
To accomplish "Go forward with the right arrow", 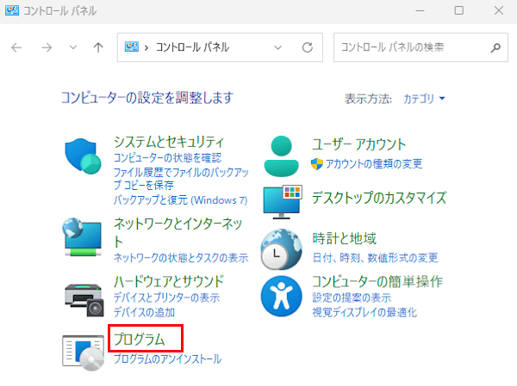I will pos(47,48).
